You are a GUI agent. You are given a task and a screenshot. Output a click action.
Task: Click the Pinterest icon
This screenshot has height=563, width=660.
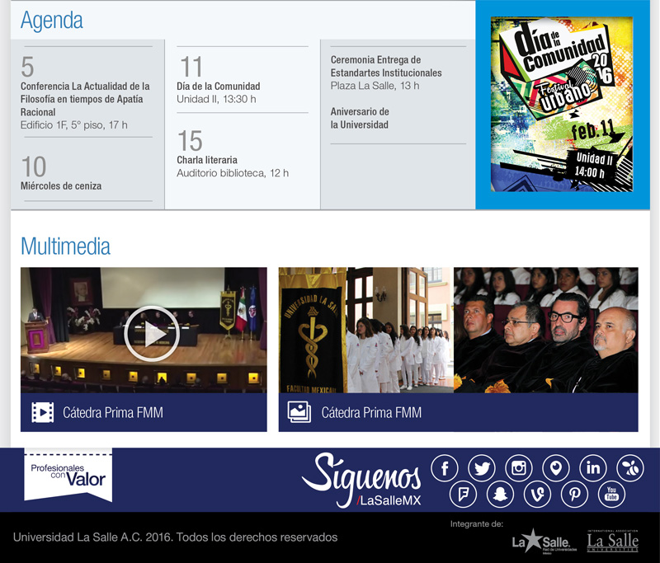coord(574,495)
